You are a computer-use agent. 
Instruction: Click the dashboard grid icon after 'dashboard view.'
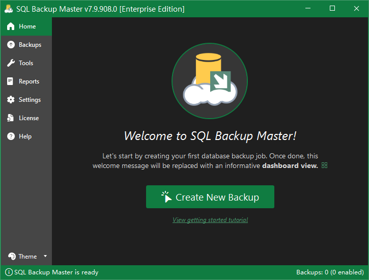pos(324,165)
